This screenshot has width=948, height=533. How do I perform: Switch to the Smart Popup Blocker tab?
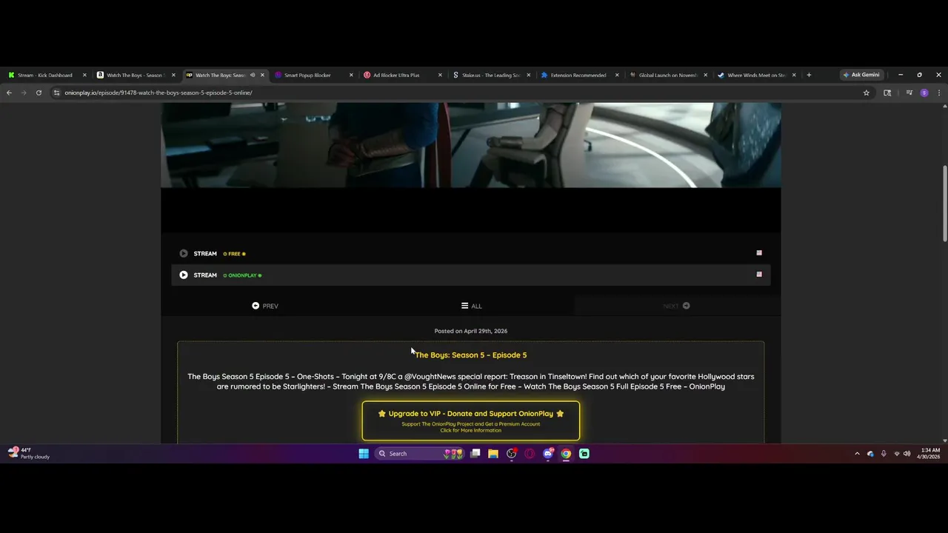click(307, 75)
